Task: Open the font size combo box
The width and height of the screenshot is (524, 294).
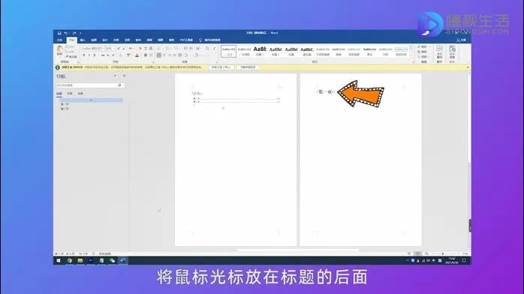Action: tap(110, 49)
